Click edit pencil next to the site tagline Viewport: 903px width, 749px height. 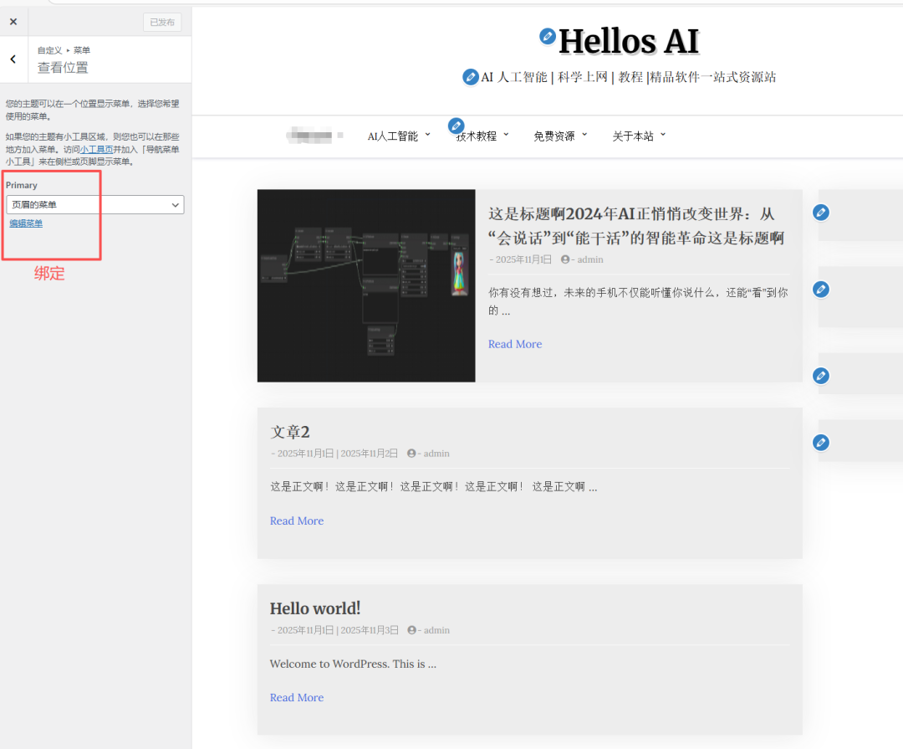pos(471,77)
